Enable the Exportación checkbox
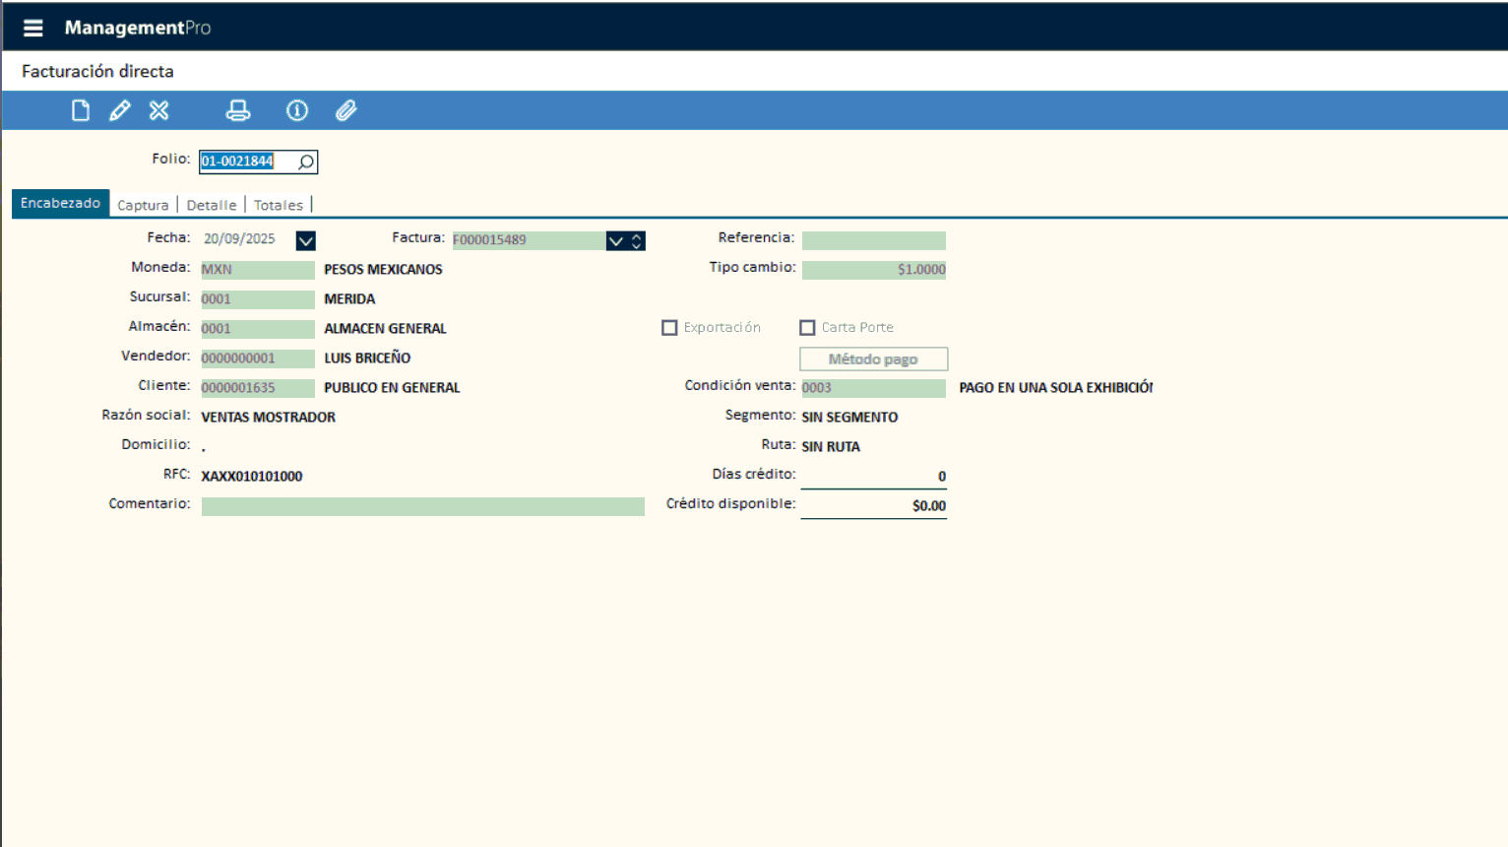 pos(669,328)
